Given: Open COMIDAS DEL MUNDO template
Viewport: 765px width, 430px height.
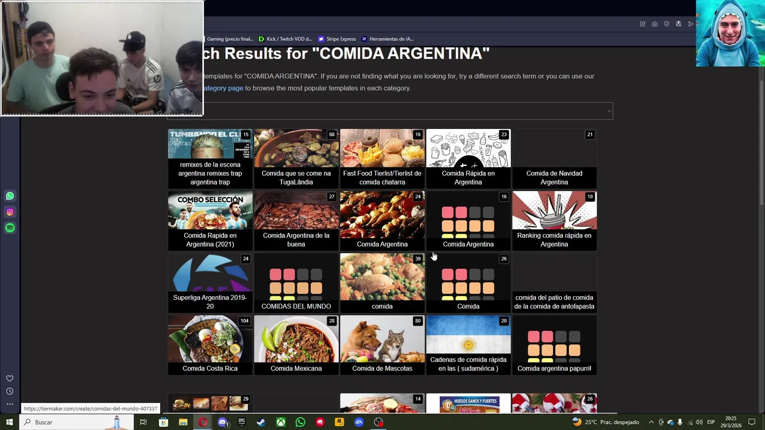Looking at the screenshot, I should [x=296, y=283].
